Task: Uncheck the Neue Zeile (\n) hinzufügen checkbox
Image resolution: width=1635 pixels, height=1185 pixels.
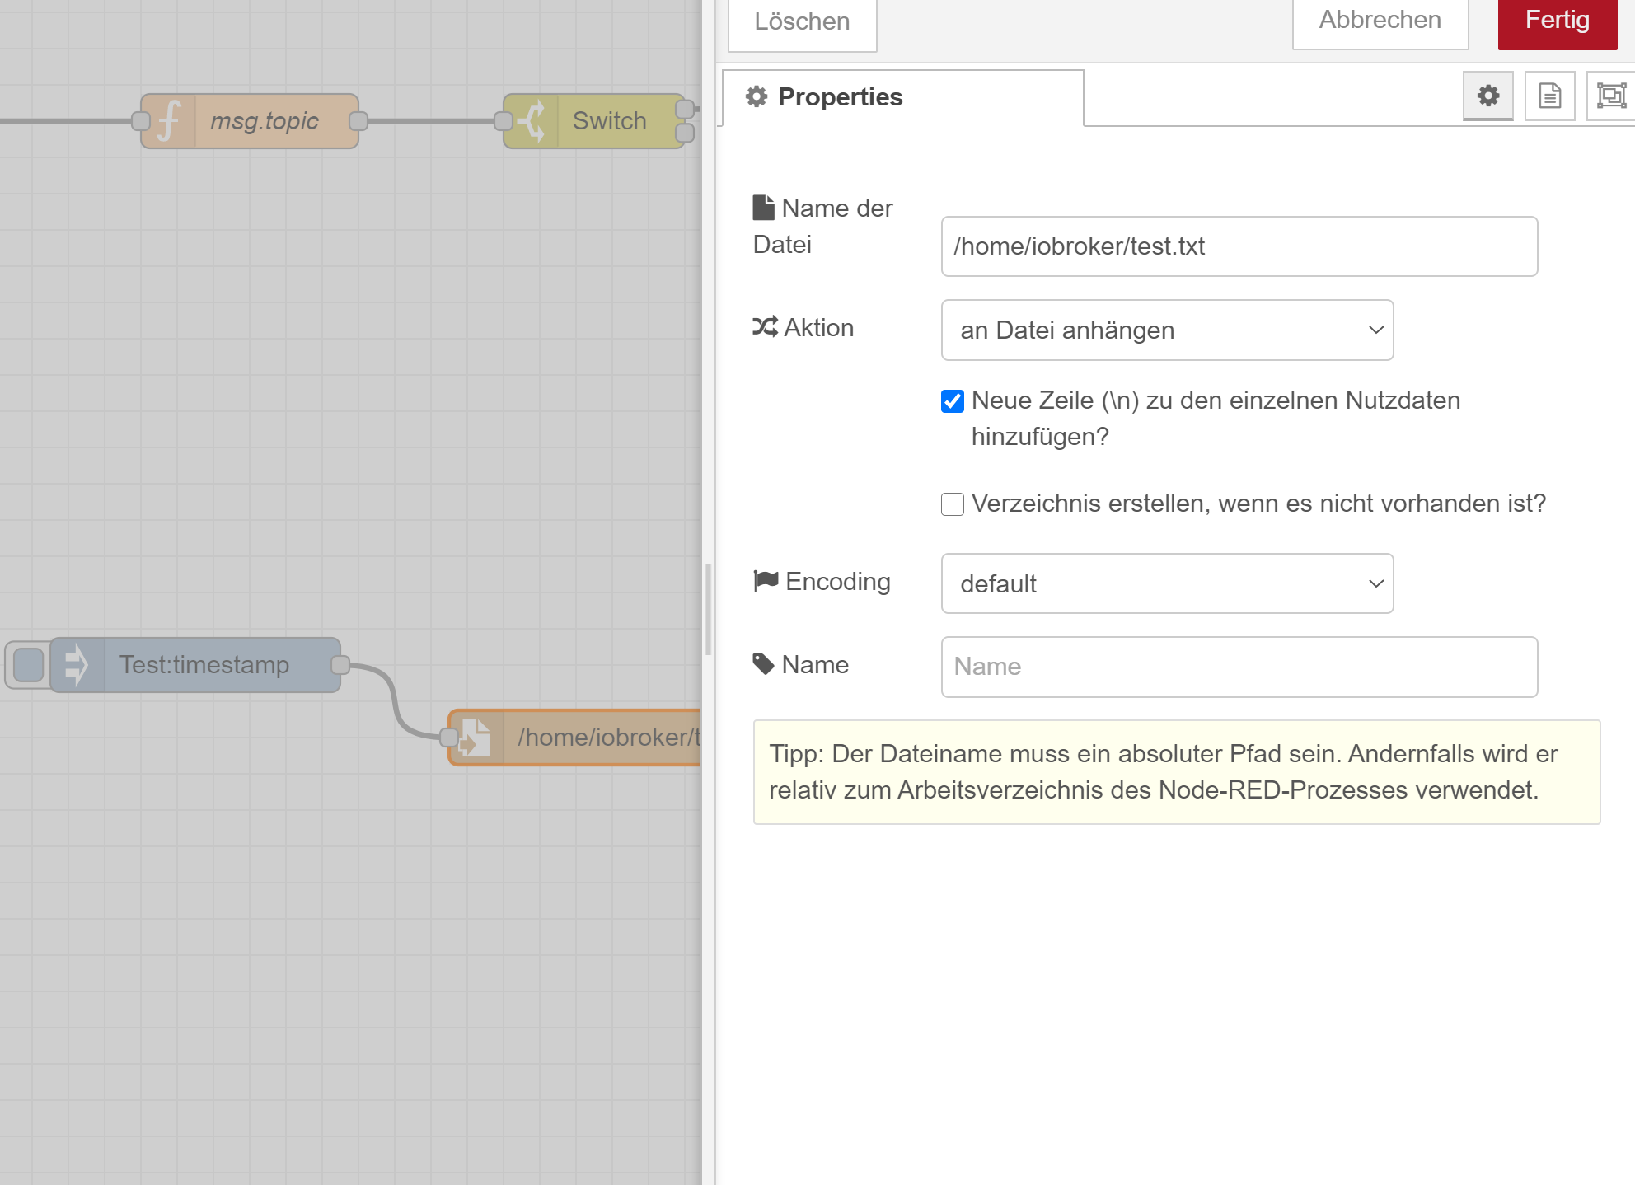Action: point(953,401)
